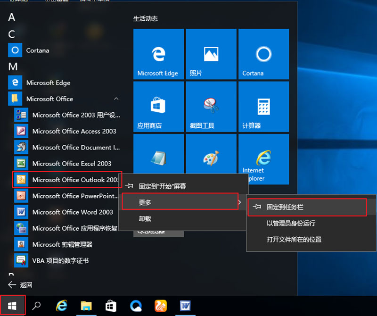
Task: Open Microsoft Office Document Imaging entry
Action: coord(67,147)
